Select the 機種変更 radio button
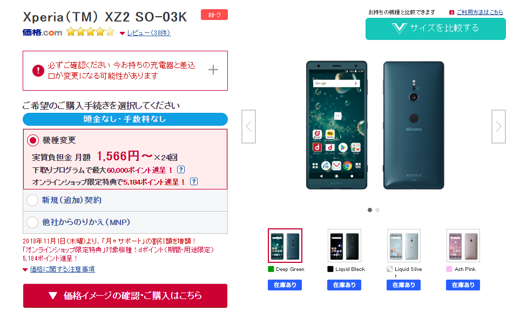This screenshot has height=312, width=527. coord(33,140)
